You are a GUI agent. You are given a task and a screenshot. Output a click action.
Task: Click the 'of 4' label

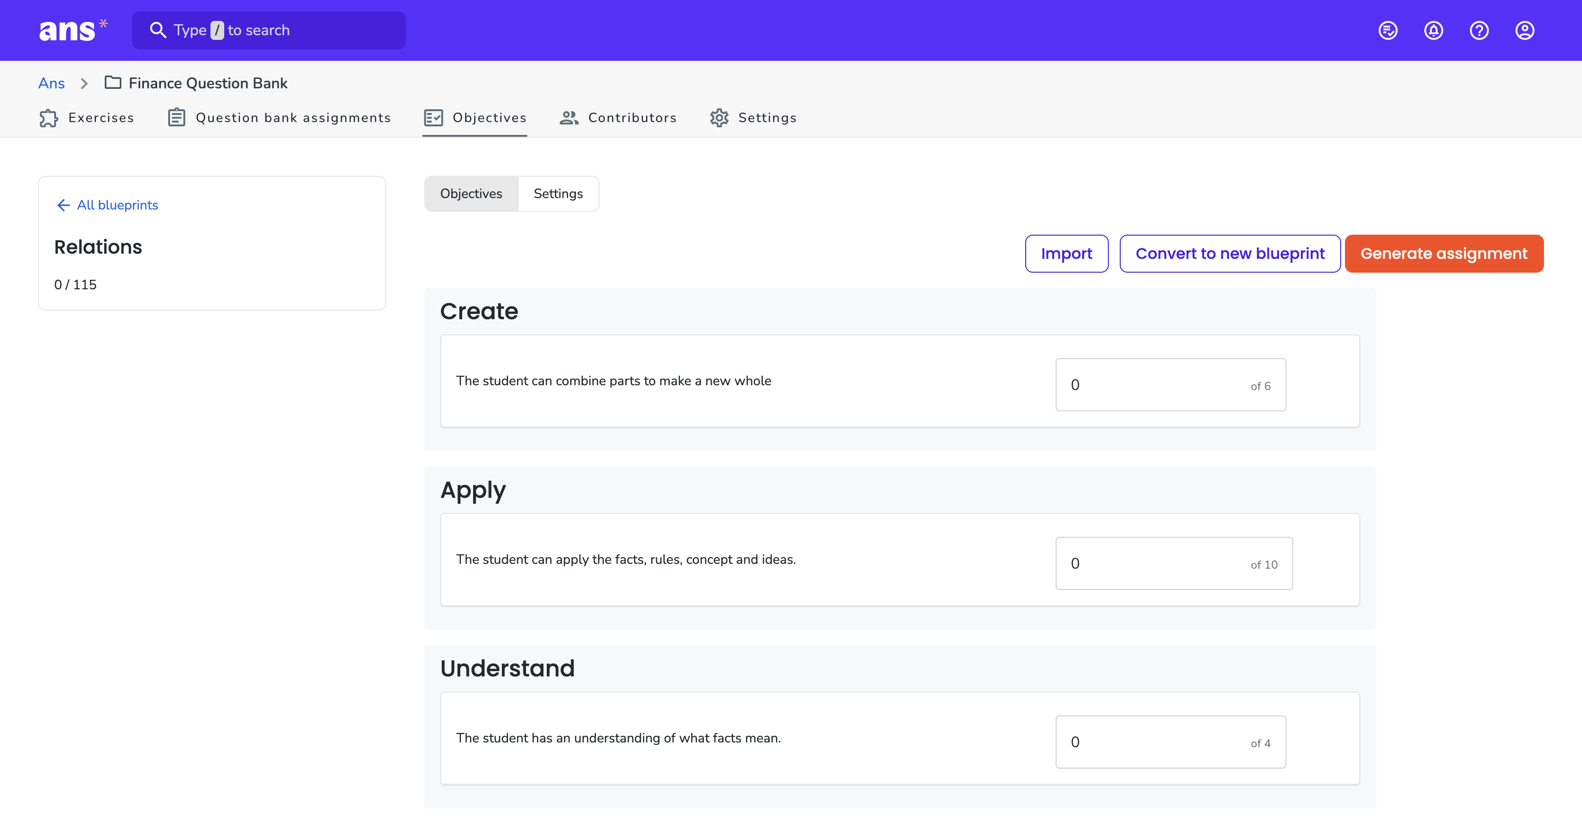[1260, 744]
